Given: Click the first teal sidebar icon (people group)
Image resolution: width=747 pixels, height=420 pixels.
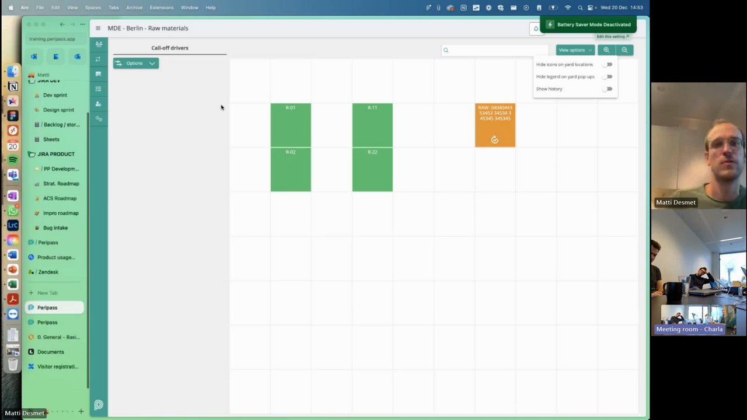Looking at the screenshot, I should pyautogui.click(x=99, y=44).
